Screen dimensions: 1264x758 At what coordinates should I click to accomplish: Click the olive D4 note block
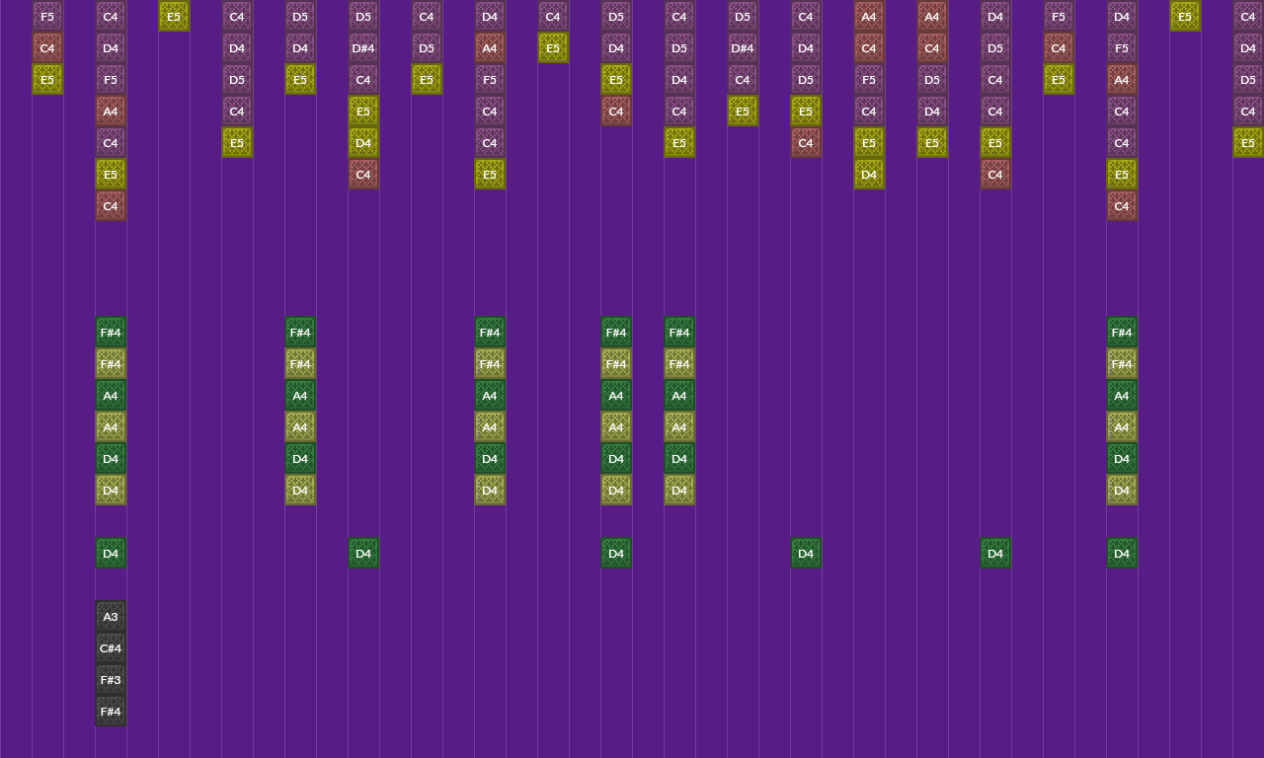110,490
